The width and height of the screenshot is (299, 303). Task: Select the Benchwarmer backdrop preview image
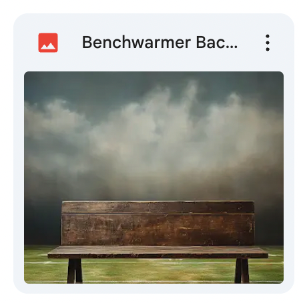pyautogui.click(x=154, y=178)
